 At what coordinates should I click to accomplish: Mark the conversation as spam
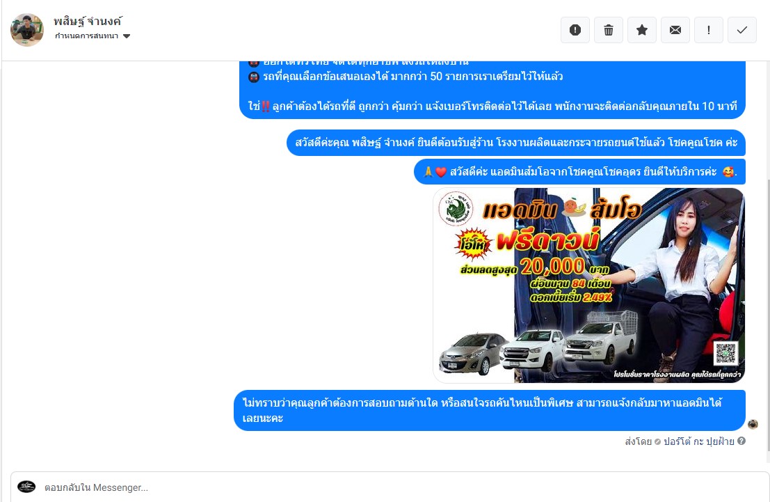pos(575,30)
